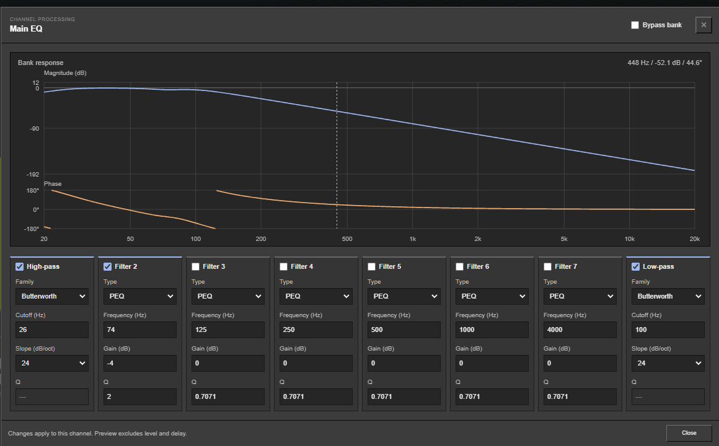
Task: Expand the Filter 3 Type dropdown
Action: (x=228, y=296)
